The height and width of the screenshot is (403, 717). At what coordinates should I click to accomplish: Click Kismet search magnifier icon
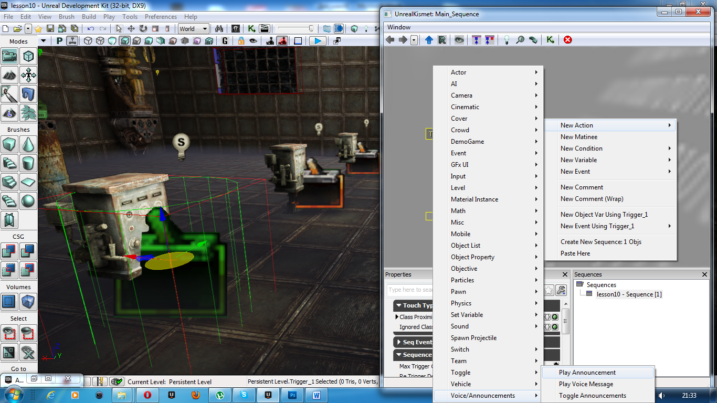(x=520, y=40)
